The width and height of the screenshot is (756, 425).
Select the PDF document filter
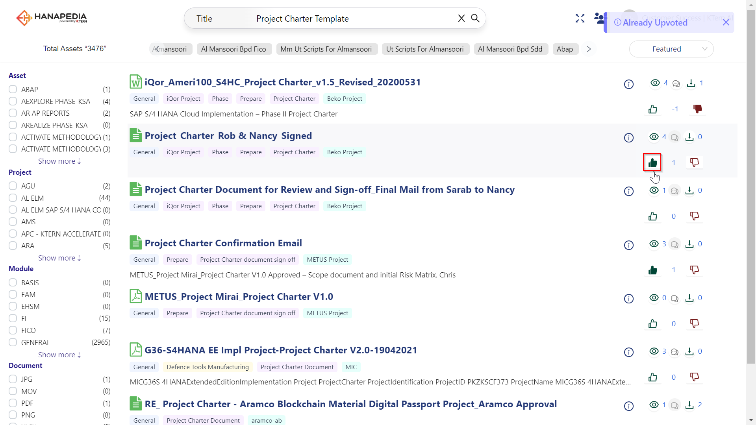(13, 403)
